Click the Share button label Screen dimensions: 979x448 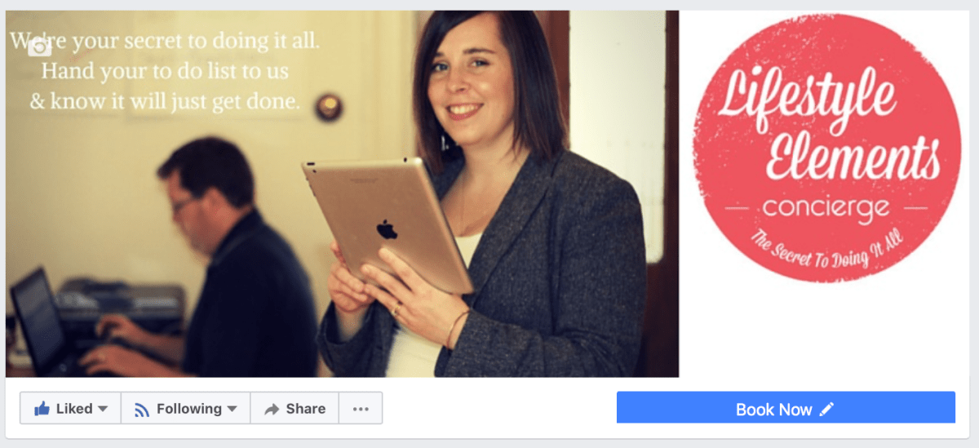[306, 410]
